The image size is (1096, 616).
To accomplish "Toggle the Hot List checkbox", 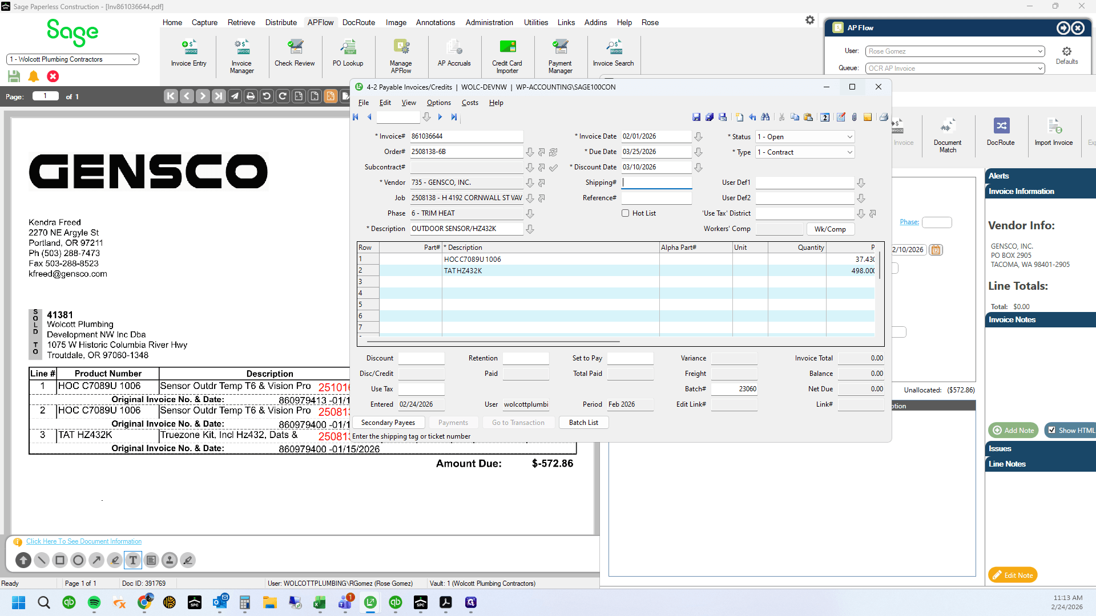I will (x=625, y=213).
